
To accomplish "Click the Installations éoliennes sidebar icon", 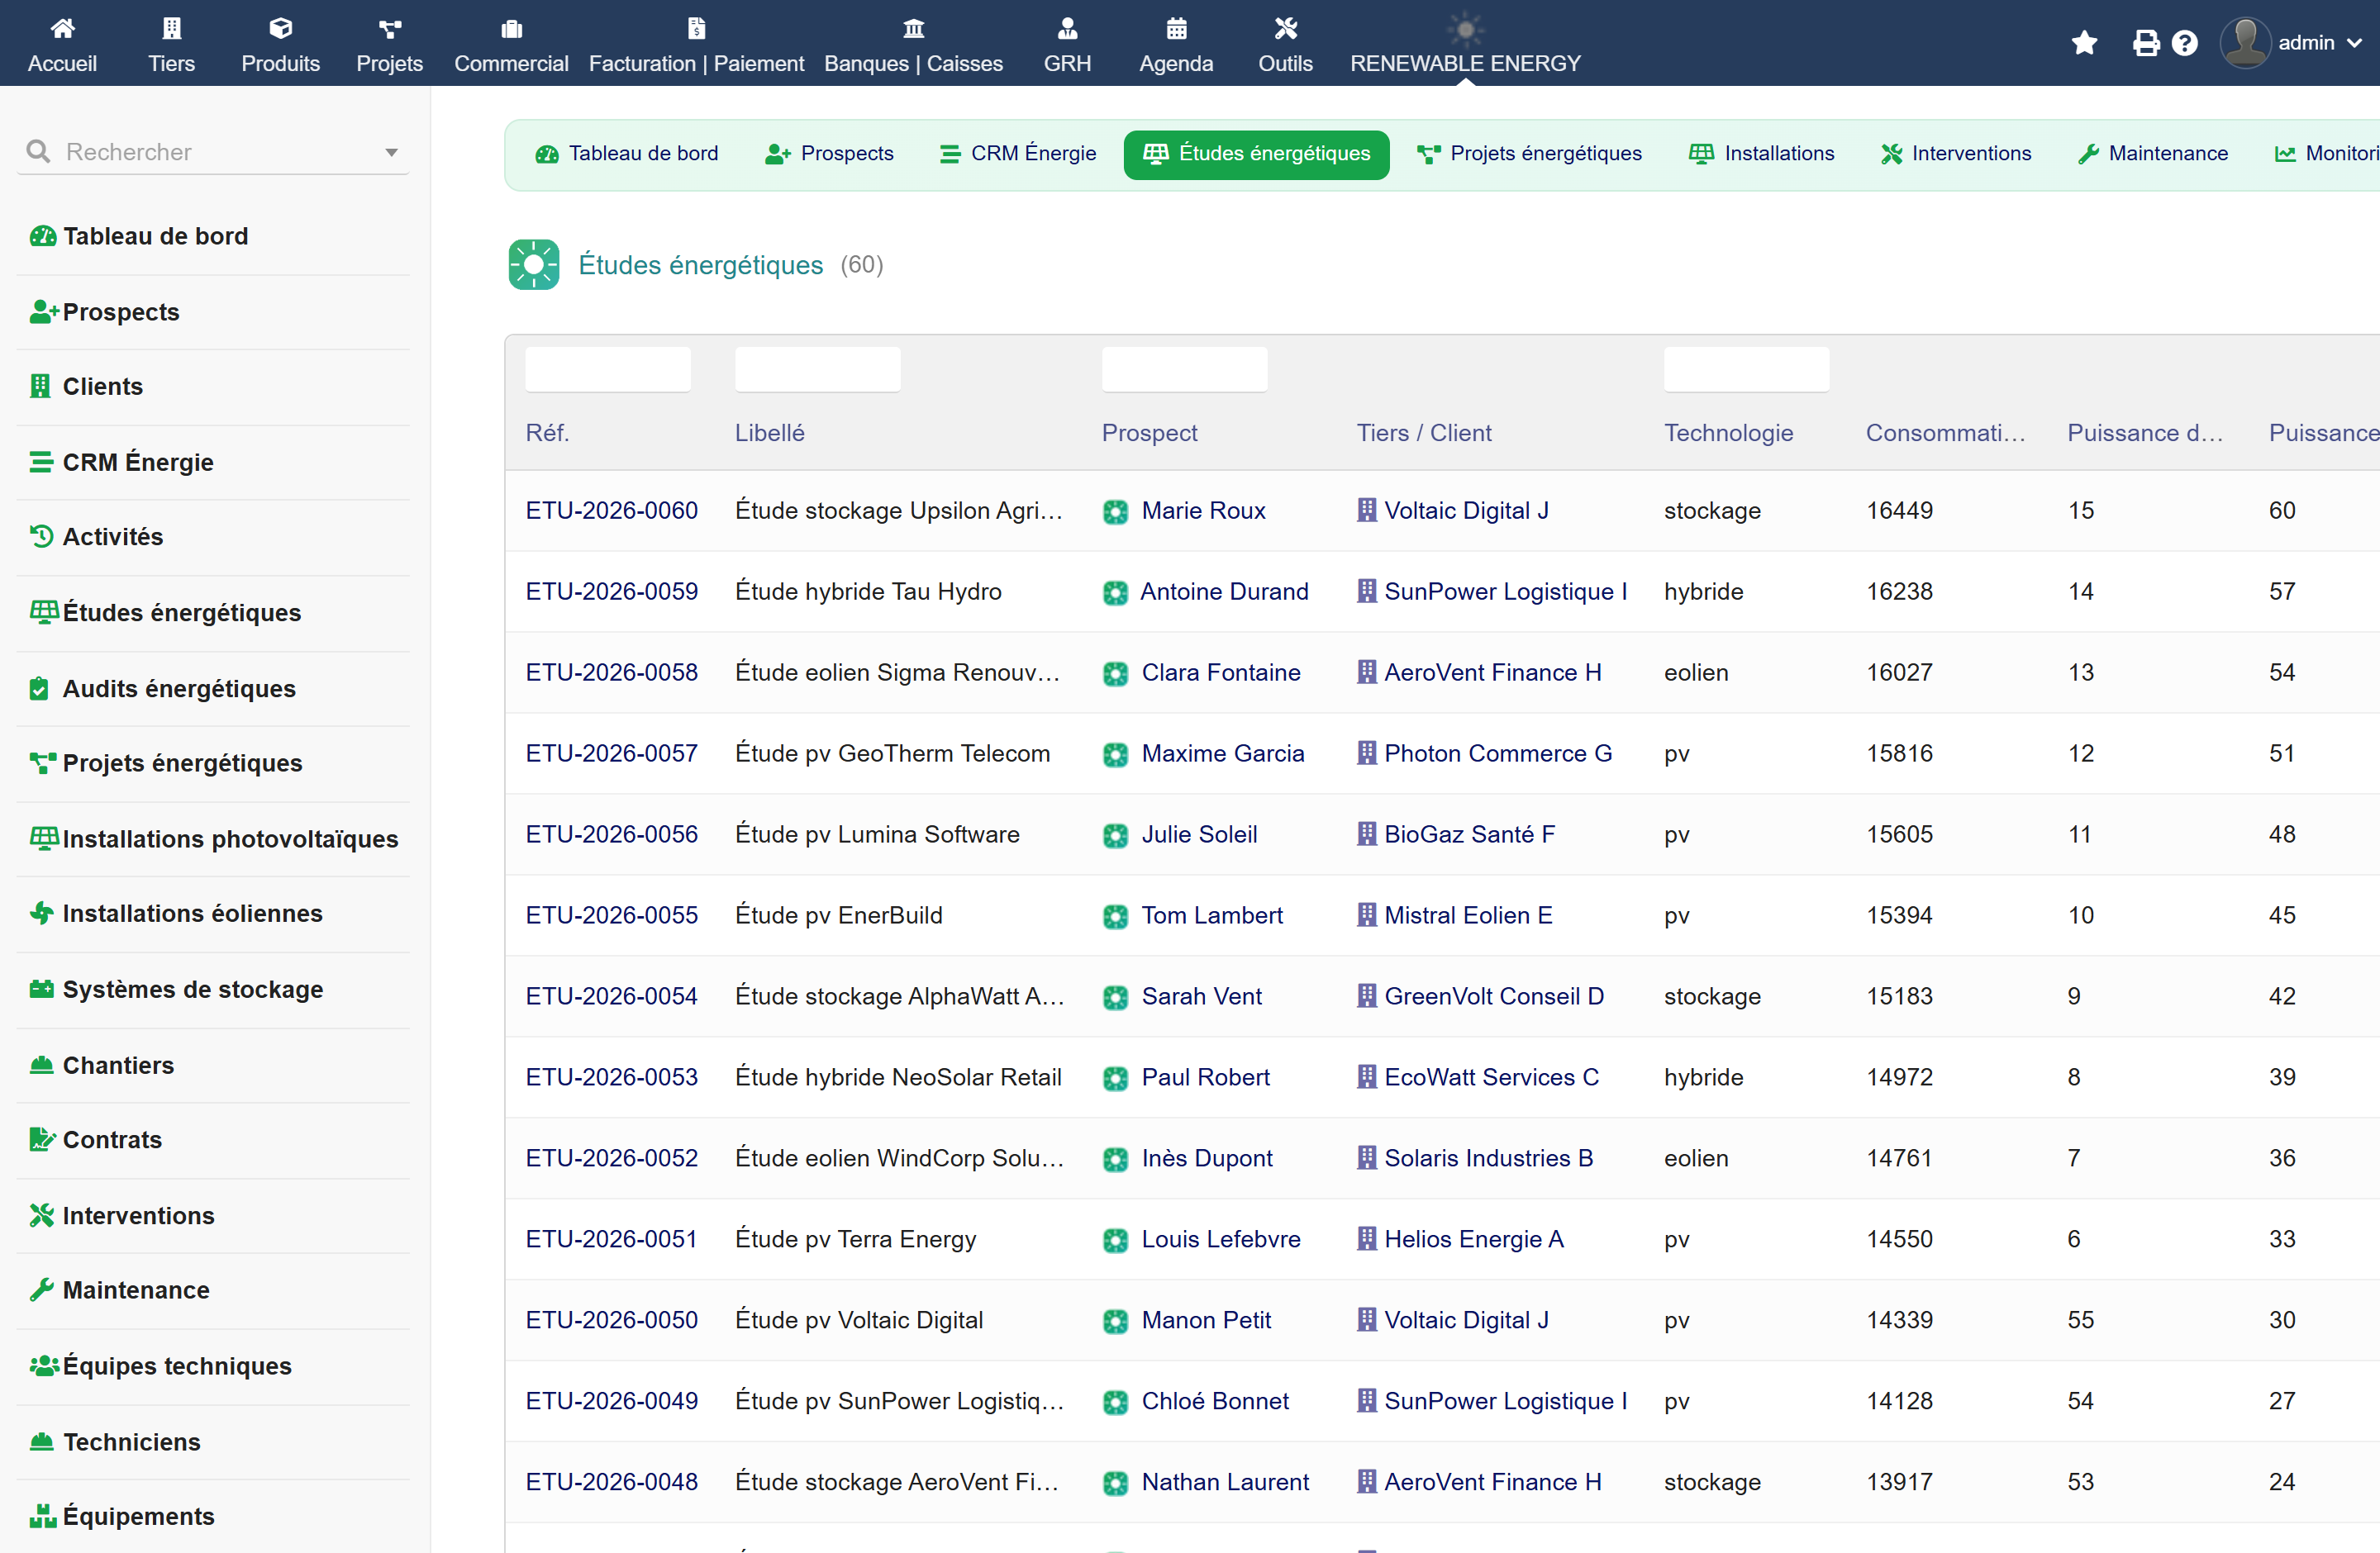I will 41,913.
